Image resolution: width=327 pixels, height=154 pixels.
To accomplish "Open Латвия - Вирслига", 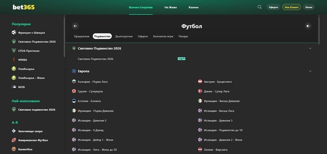I will (216, 150).
